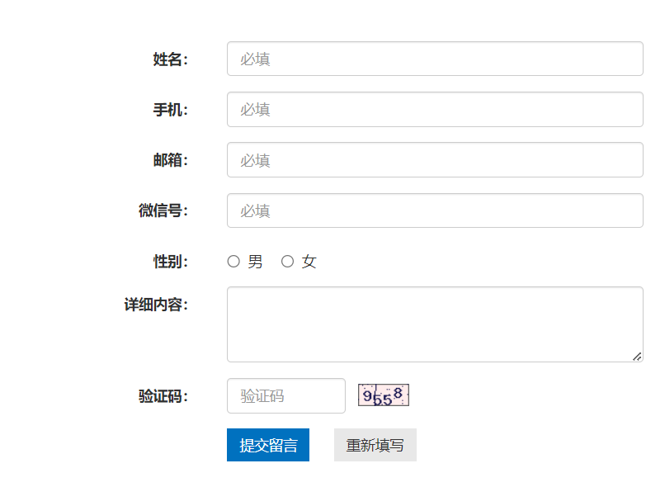
Task: Click the 邮箱 label text
Action: (x=170, y=160)
